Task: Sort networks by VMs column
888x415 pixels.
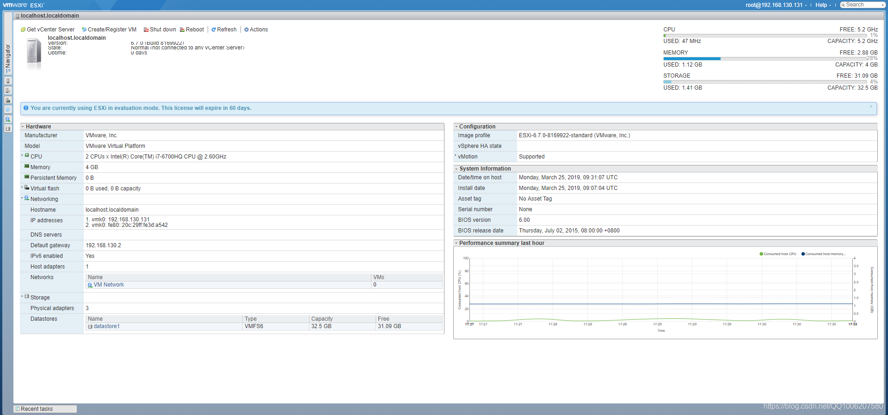Action: (407, 278)
